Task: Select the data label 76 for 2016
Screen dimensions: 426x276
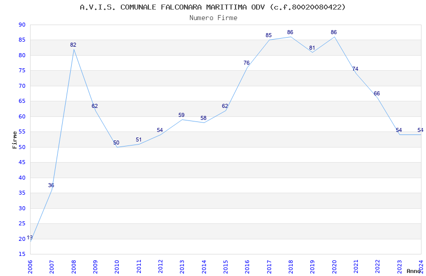Action: [x=247, y=63]
